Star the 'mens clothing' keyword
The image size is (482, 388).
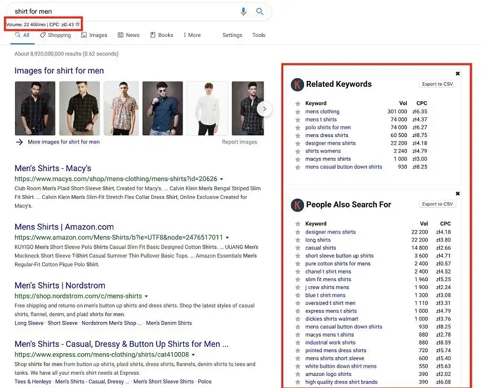click(x=298, y=112)
